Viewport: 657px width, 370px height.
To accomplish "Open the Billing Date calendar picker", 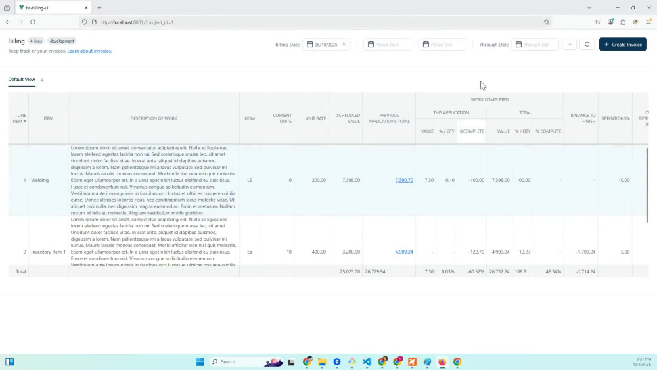I will 309,45.
